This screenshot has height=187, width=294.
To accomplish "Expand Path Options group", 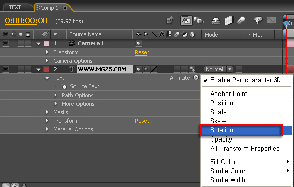I will pyautogui.click(x=56, y=95).
